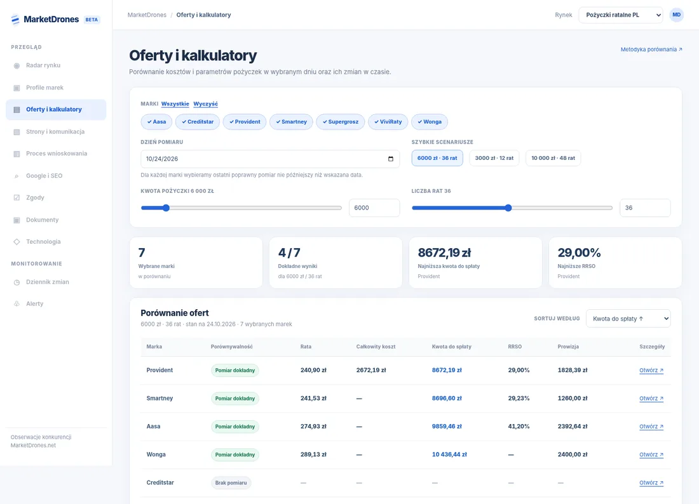This screenshot has height=504, width=699.
Task: Toggle the Creditstar brand chip
Action: [198, 122]
